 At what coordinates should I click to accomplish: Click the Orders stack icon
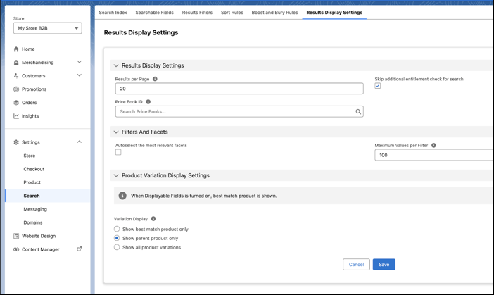(16, 102)
